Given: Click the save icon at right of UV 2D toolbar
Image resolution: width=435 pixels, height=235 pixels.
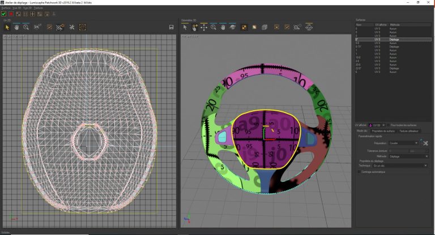Looking at the screenshot, I should tap(171, 27).
